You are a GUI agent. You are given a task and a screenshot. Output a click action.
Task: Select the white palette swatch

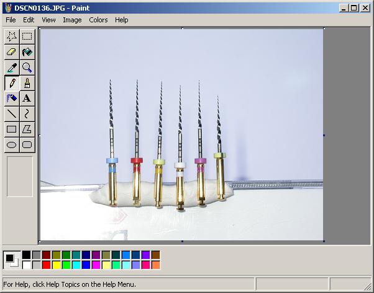click(27, 265)
